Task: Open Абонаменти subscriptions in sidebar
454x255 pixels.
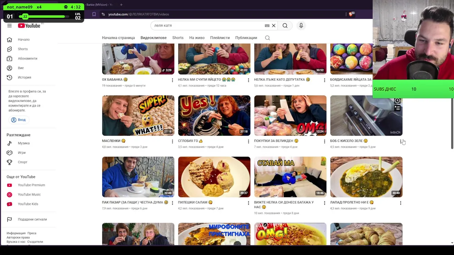Action: click(28, 58)
